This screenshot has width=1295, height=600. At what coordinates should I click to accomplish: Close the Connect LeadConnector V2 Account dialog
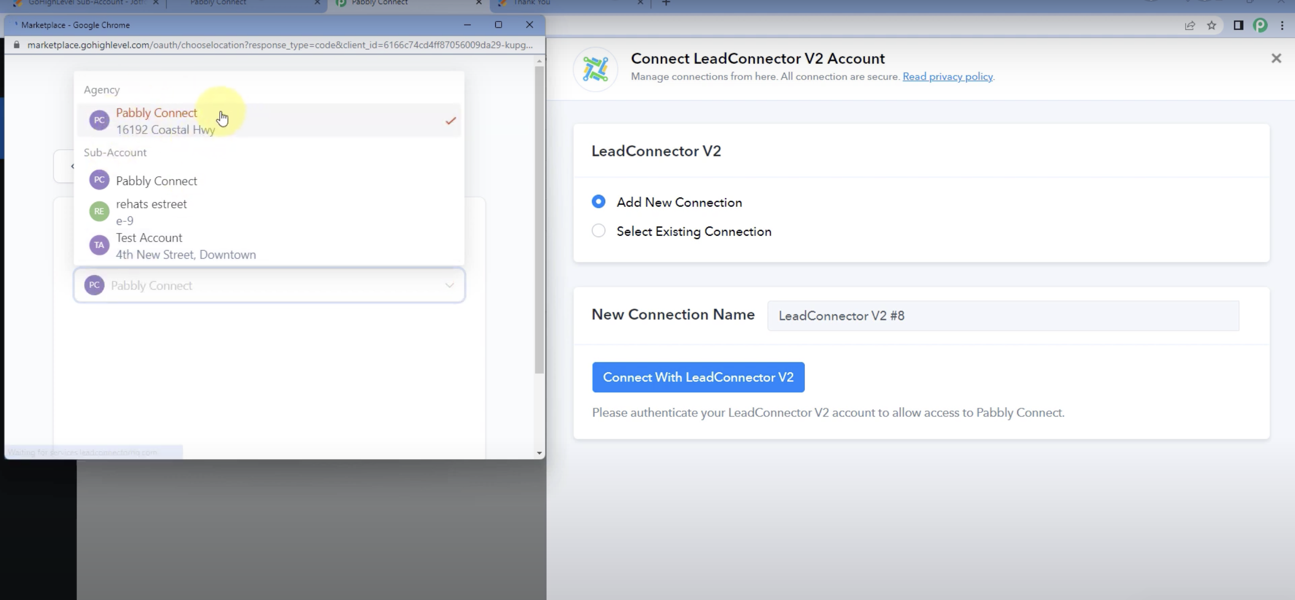click(1276, 58)
